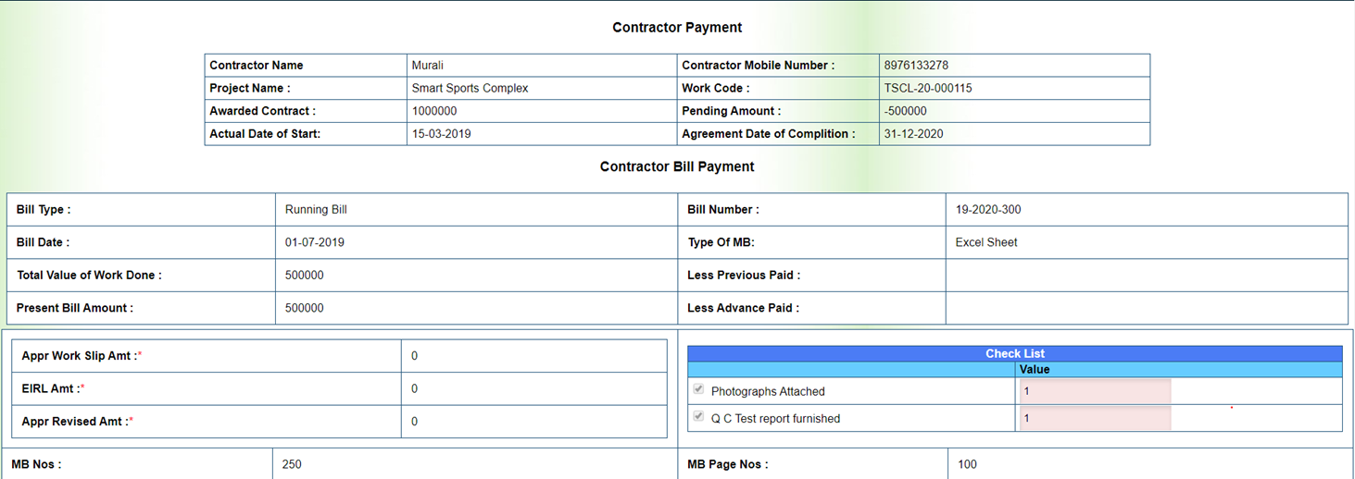Click the Appr Revised Amt value cell
The width and height of the screenshot is (1355, 479).
[x=533, y=422]
